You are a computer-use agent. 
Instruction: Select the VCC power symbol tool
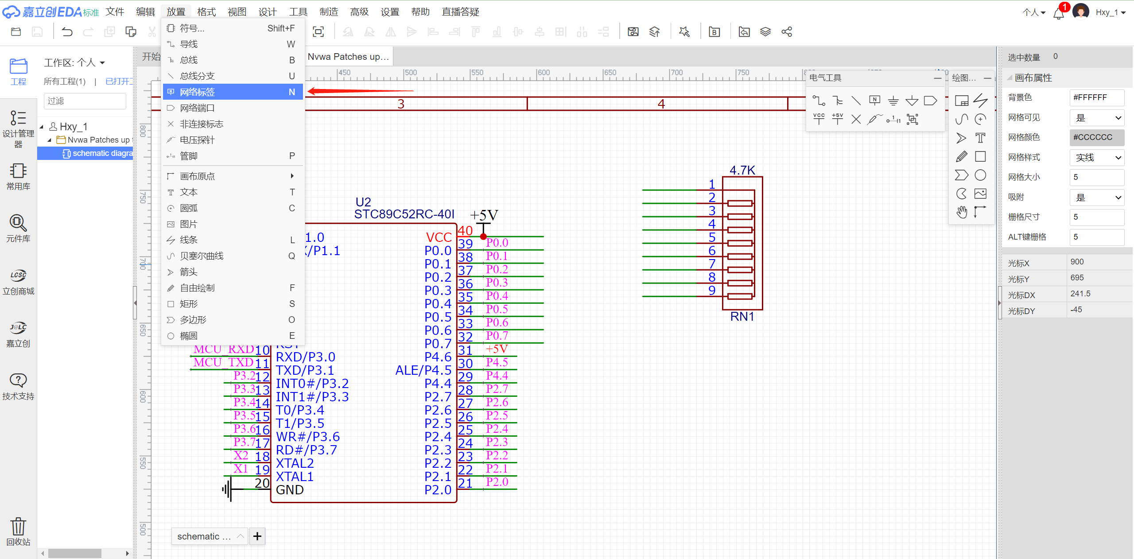pos(819,119)
